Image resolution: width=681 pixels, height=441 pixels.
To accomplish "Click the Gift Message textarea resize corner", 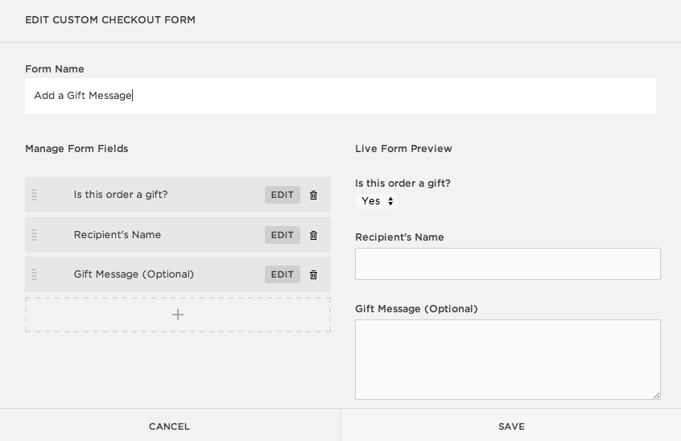I will (x=656, y=395).
